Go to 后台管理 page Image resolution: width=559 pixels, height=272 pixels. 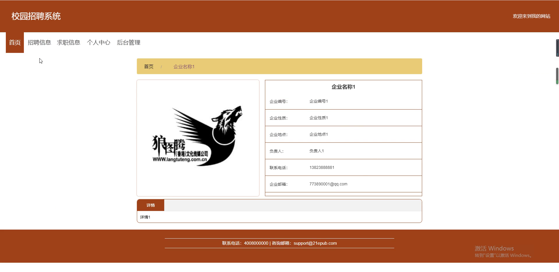pyautogui.click(x=128, y=42)
